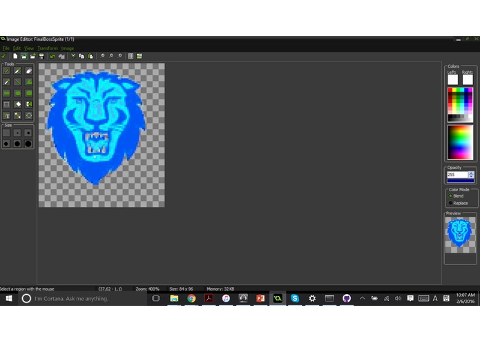Image resolution: width=480 pixels, height=341 pixels.
Task: Open the View menu
Action: (x=29, y=48)
